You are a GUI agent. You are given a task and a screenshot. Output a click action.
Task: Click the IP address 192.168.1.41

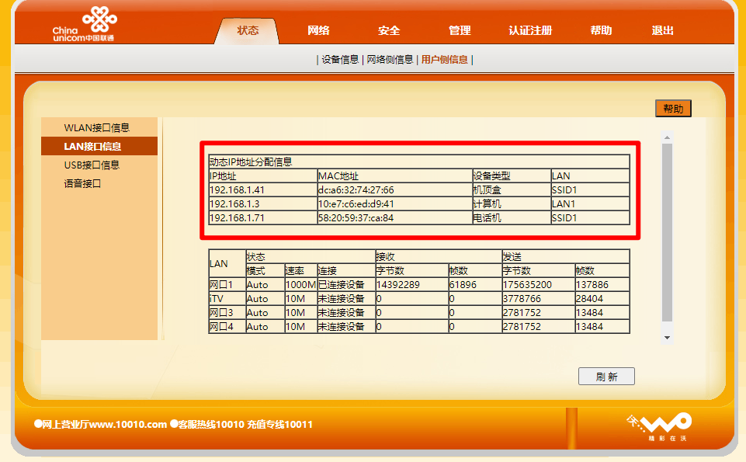pos(237,189)
